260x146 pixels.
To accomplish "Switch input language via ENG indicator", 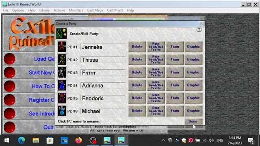I will coord(220,141).
